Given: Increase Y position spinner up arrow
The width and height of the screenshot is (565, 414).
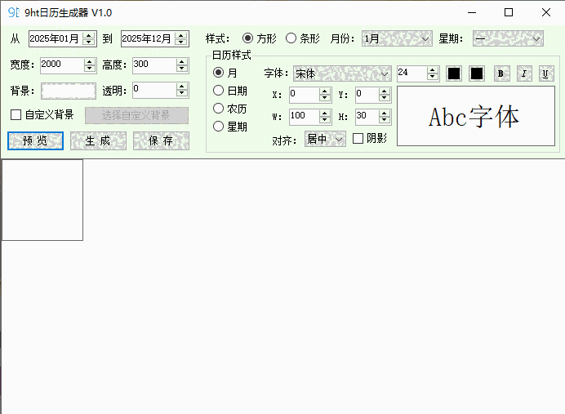Looking at the screenshot, I should tap(385, 91).
